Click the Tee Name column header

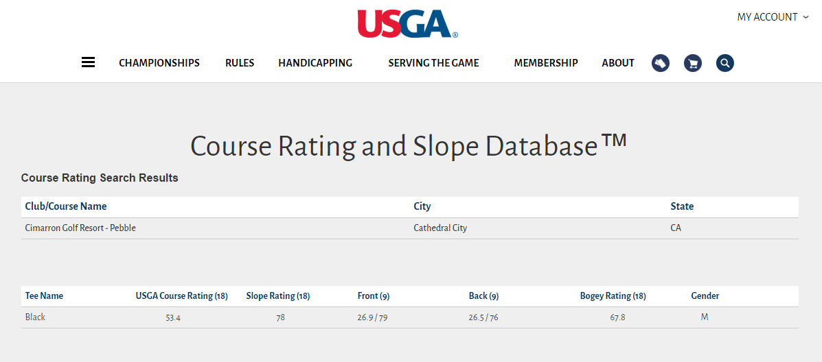(44, 296)
